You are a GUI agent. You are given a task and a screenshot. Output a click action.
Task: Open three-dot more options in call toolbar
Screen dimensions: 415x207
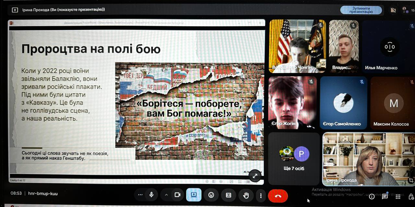point(261,195)
